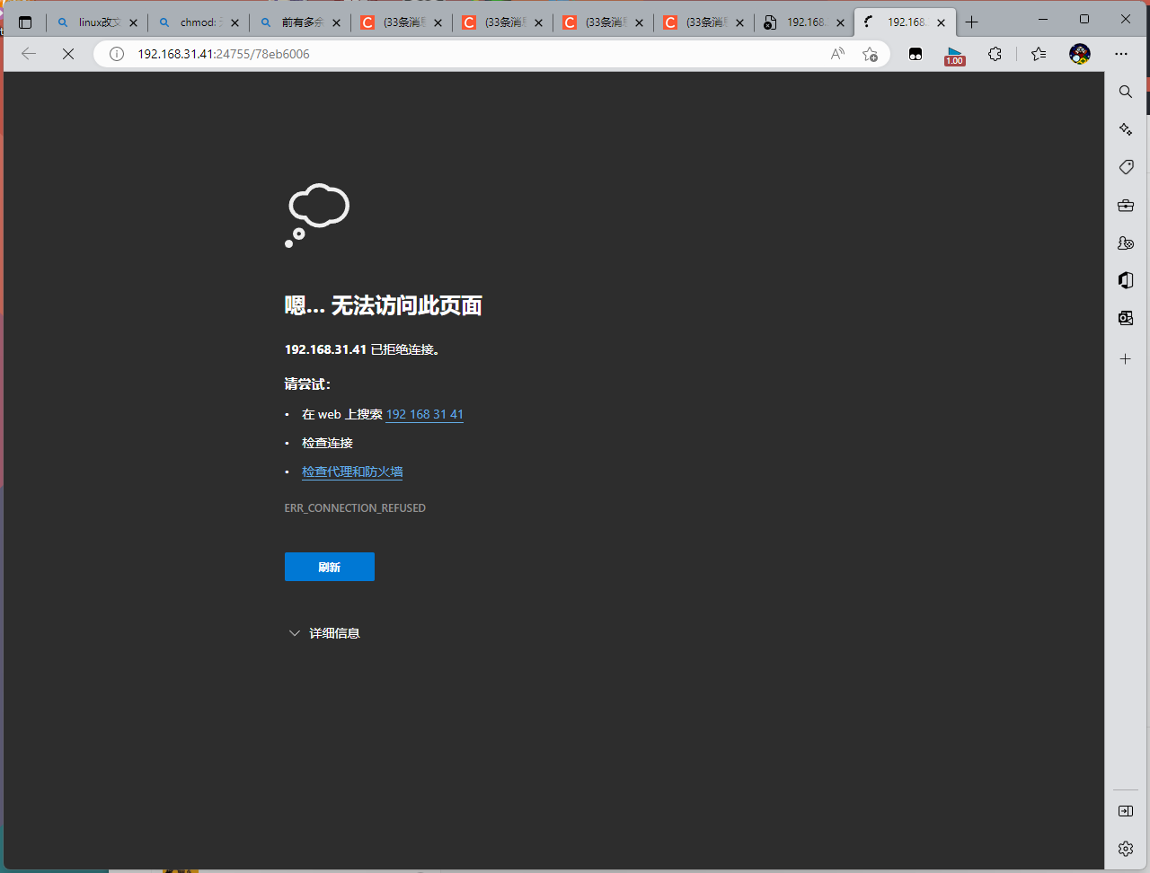This screenshot has width=1150, height=873.
Task: Open sidebar Tools briefcase icon
Action: point(1126,206)
